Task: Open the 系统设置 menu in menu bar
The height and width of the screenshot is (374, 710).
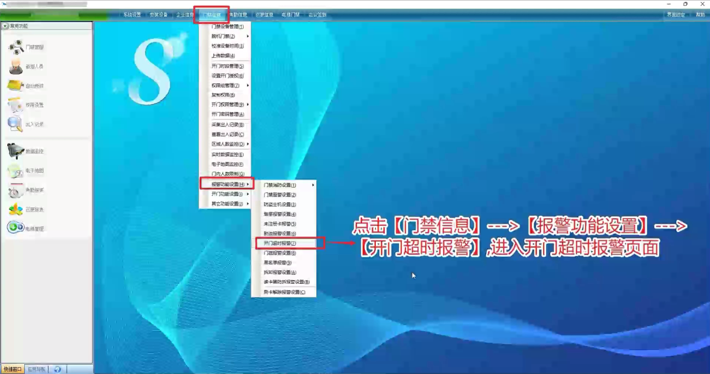Action: 132,15
